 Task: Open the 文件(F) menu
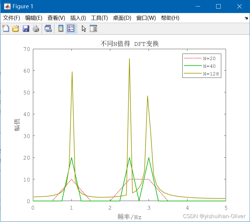(10, 18)
